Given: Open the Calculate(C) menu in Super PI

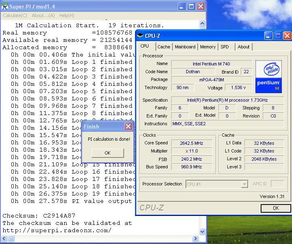Looking at the screenshot, I should pyautogui.click(x=15, y=15).
